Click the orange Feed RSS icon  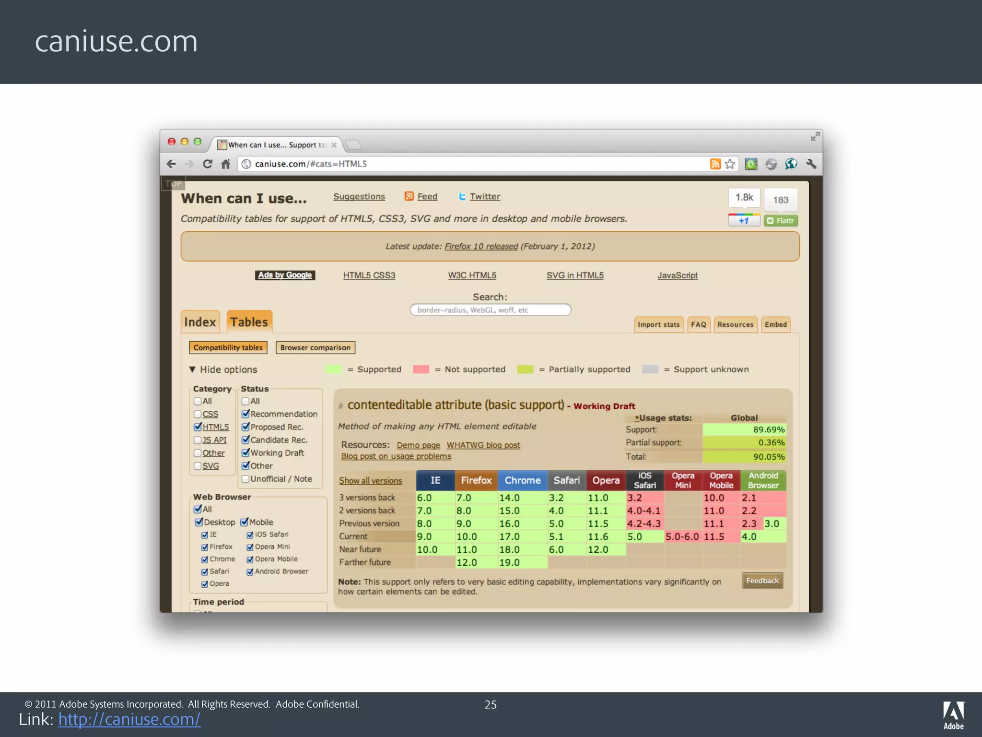coord(409,196)
